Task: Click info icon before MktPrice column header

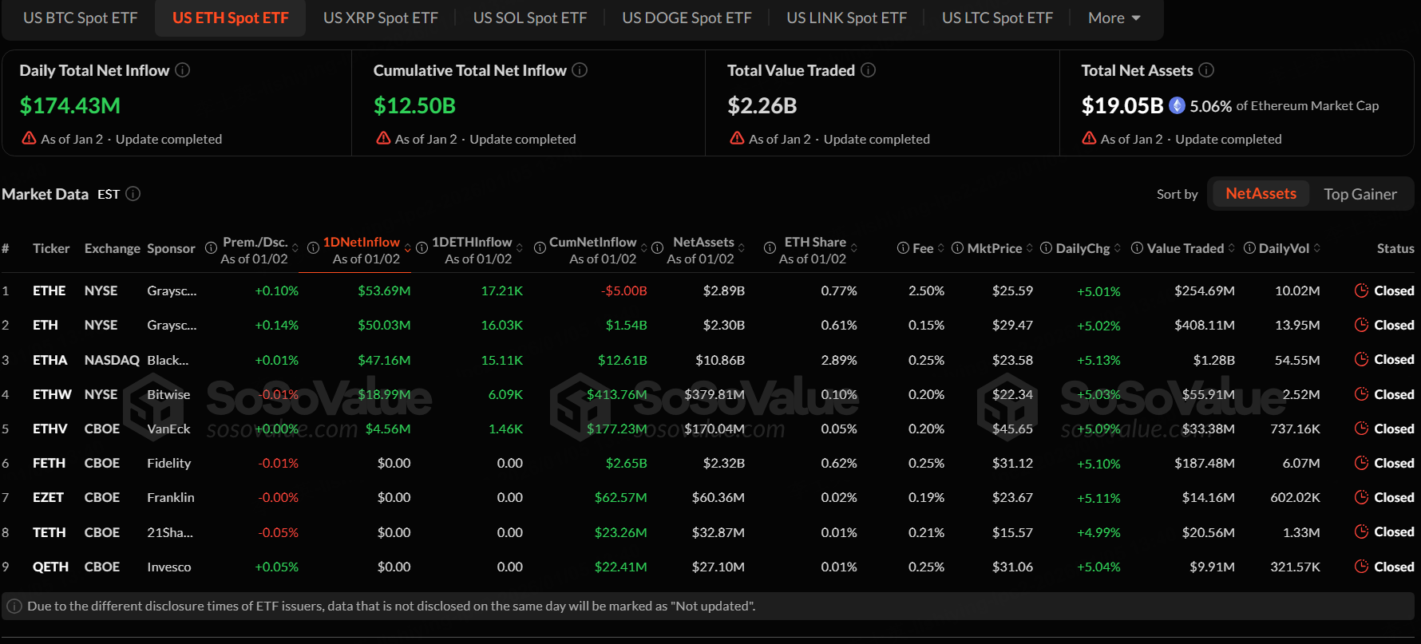Action: tap(958, 248)
